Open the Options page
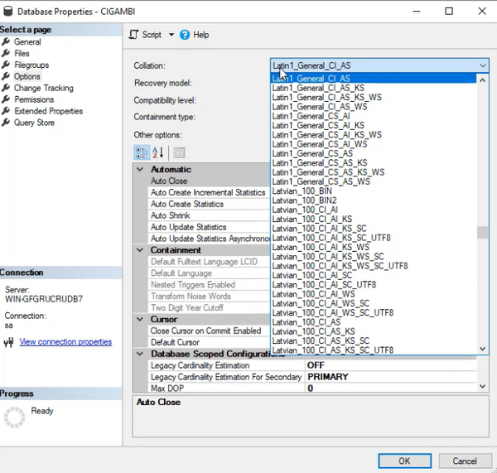Viewport: 497px width, 473px height. click(x=27, y=76)
